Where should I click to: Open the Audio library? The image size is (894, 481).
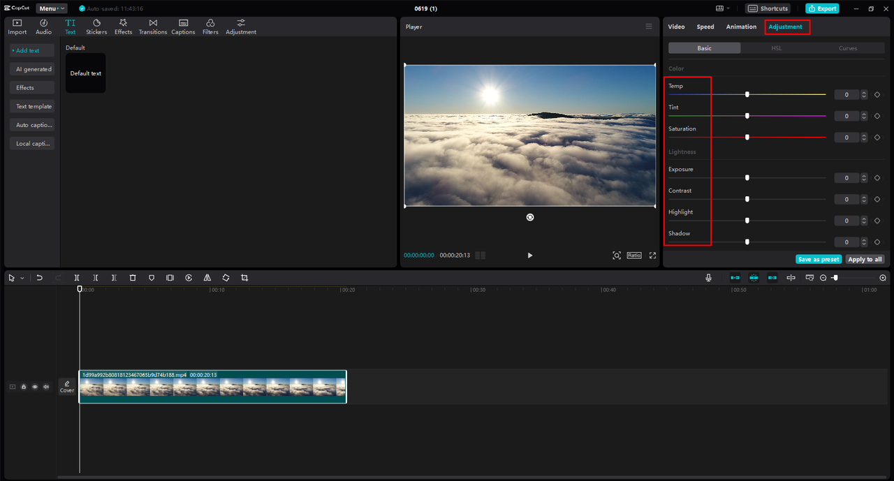[43, 27]
